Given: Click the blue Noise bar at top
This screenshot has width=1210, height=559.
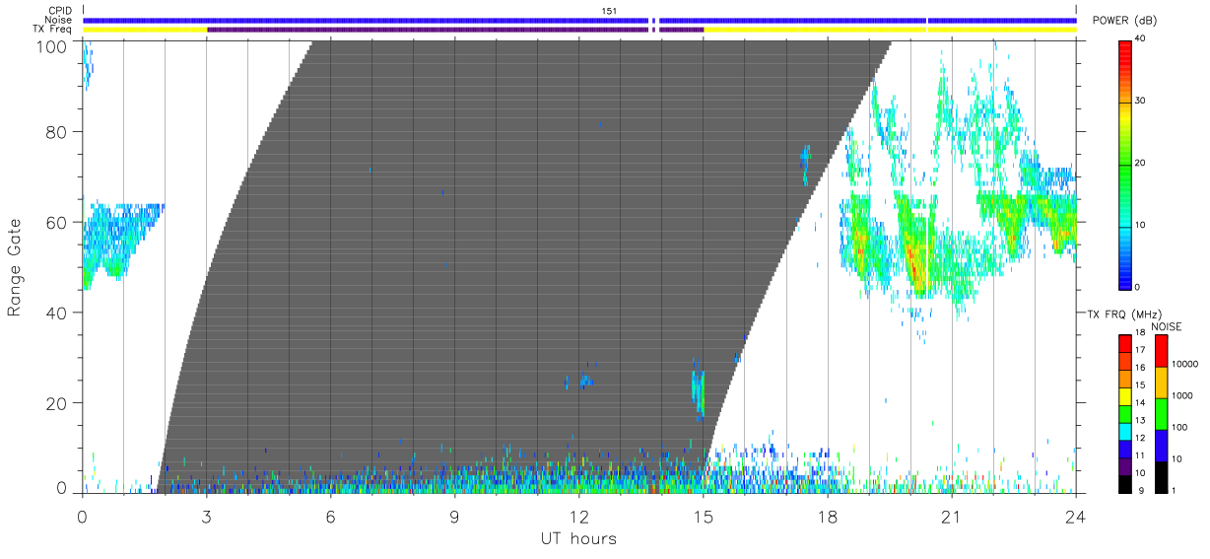Looking at the screenshot, I should tap(579, 20).
